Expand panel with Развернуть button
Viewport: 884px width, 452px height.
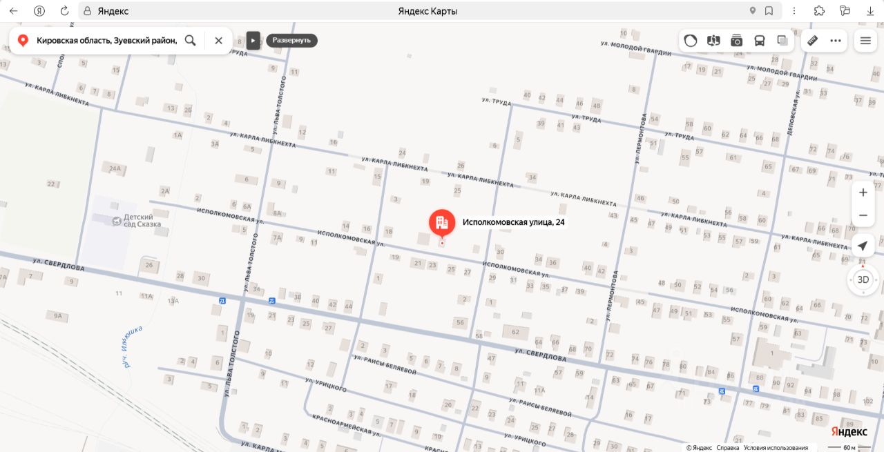pyautogui.click(x=291, y=40)
